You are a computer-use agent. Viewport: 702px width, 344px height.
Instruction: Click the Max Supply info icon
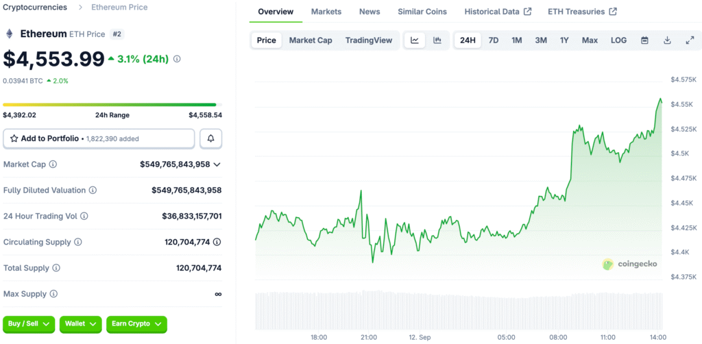point(53,294)
